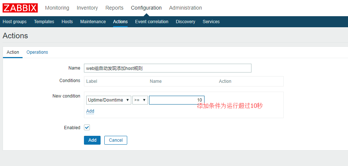This screenshot has height=166, width=348.
Task: Open the >= operator dropdown
Action: tap(140, 100)
